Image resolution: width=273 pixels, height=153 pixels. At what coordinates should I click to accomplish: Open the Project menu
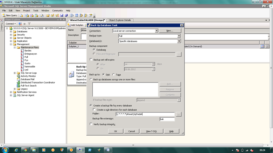coord(26,11)
